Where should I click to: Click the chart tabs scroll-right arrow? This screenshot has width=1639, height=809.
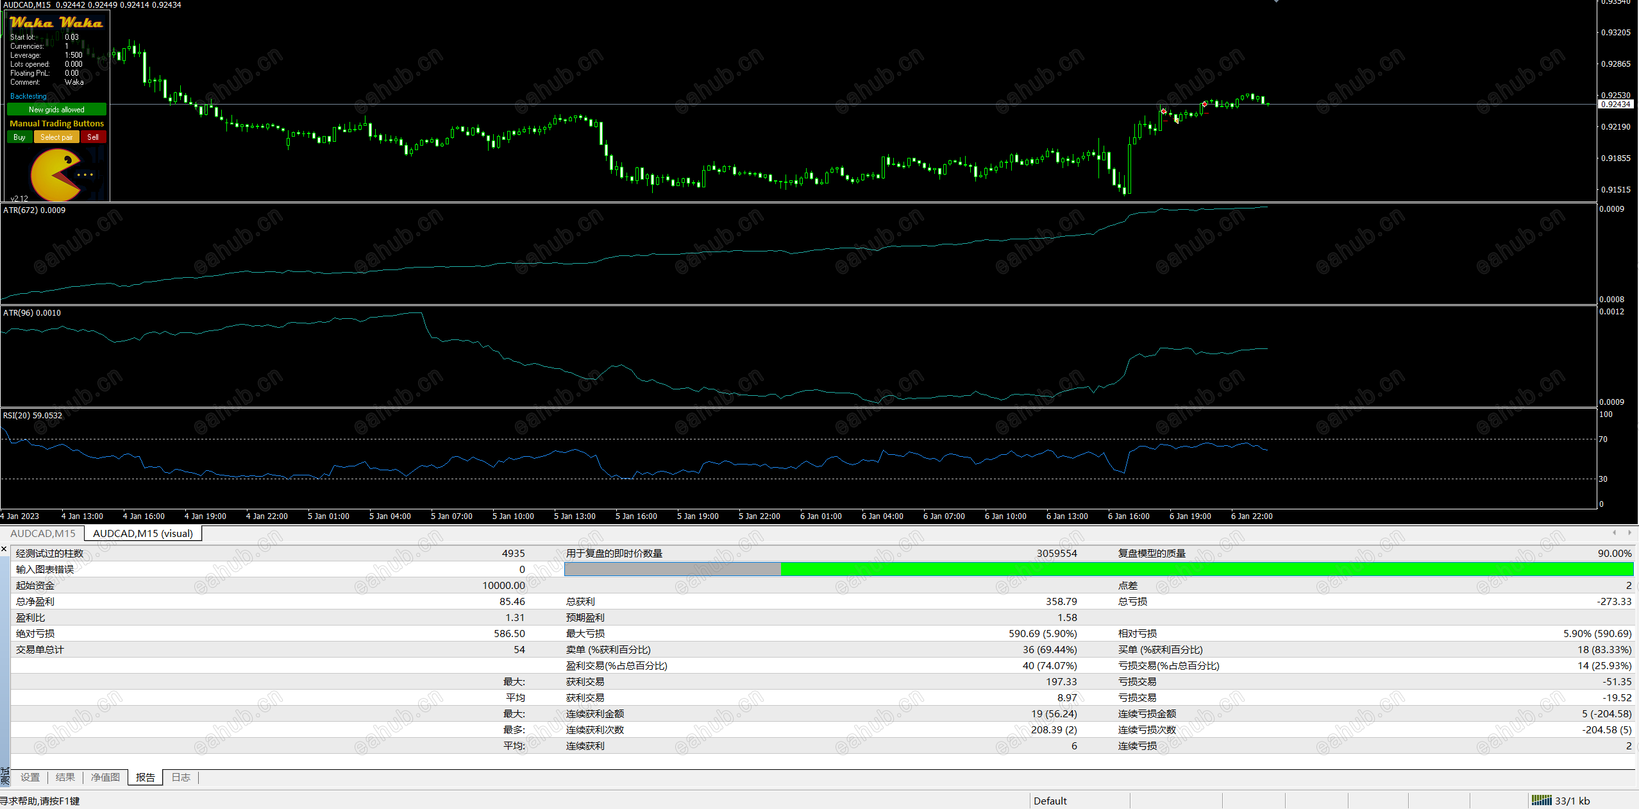(1629, 532)
